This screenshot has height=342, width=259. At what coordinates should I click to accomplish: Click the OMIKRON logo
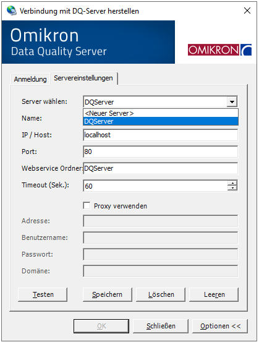tap(219, 49)
